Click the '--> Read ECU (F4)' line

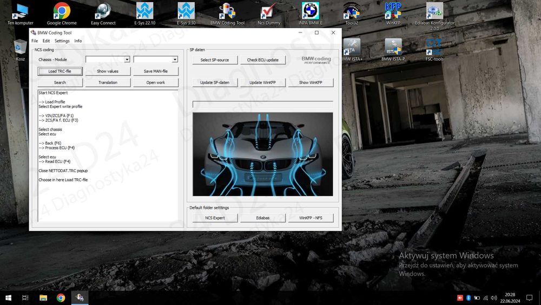[x=55, y=161]
